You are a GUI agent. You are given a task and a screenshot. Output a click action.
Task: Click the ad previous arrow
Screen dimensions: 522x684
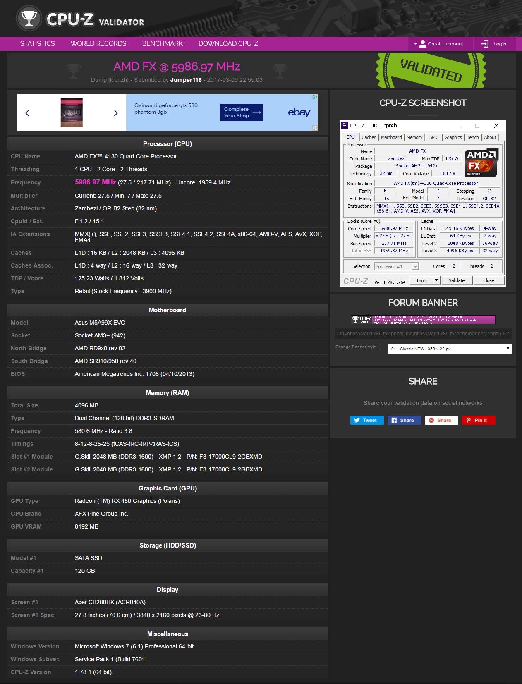point(27,113)
